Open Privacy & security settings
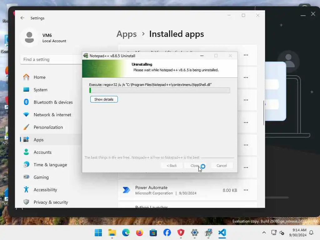320x240 pixels. [x=51, y=202]
